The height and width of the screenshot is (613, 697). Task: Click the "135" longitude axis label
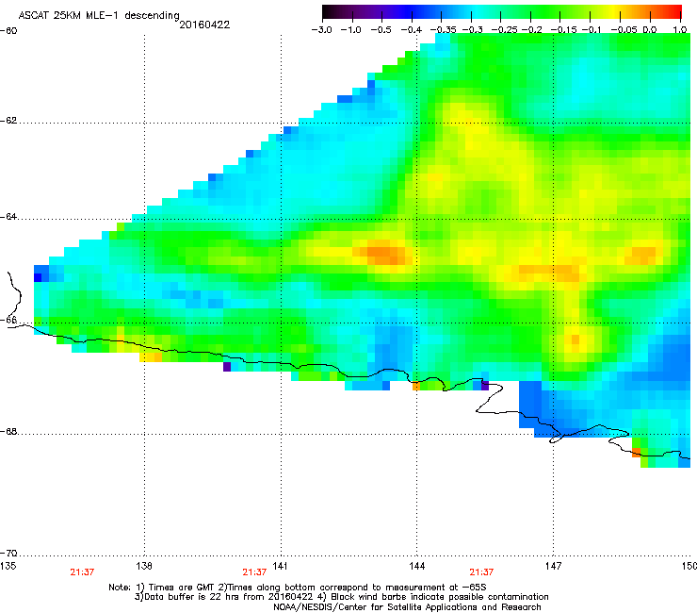tap(8, 566)
